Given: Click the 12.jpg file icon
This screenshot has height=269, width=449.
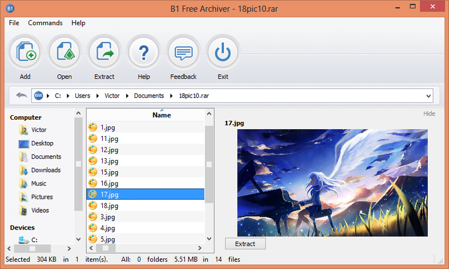Looking at the screenshot, I should 93,149.
